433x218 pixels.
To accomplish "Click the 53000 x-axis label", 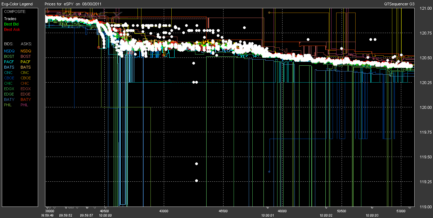I will tap(401, 211).
